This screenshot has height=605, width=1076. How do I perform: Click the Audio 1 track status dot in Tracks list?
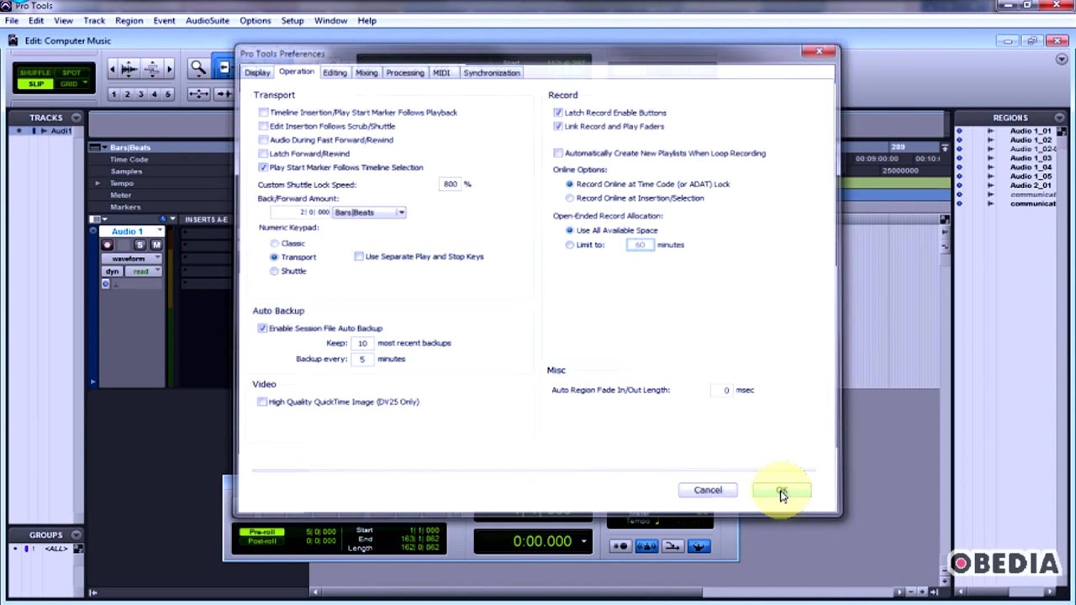[x=20, y=131]
